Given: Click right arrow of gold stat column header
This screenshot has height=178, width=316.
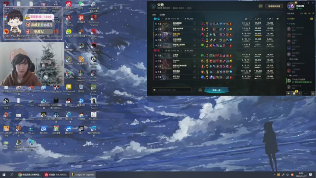Looking at the screenshot, I should 273,19.
